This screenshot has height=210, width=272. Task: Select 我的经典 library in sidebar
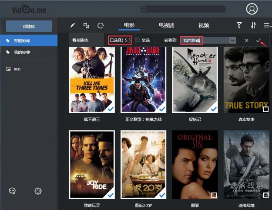pyautogui.click(x=29, y=52)
